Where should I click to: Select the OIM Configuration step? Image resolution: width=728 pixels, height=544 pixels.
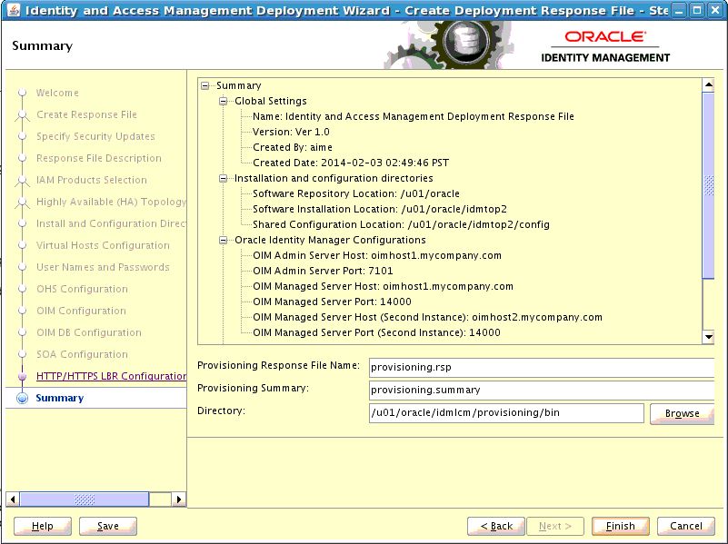(81, 311)
